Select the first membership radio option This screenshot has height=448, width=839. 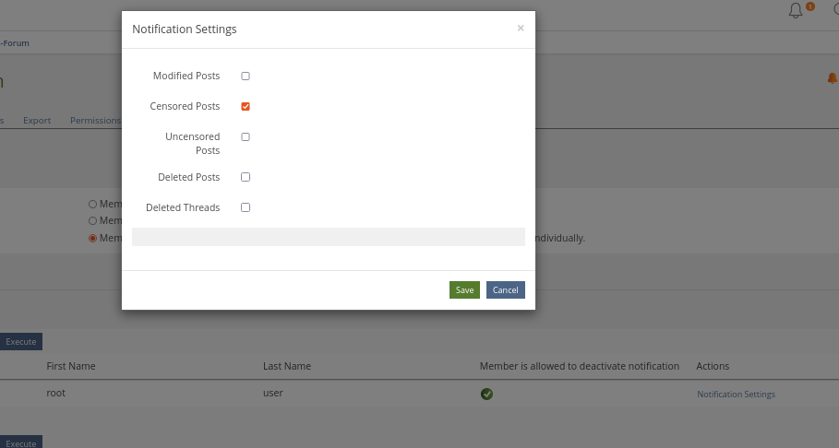click(x=92, y=204)
